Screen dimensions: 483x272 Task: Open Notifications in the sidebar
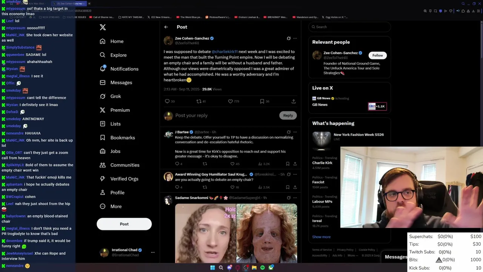(119, 69)
